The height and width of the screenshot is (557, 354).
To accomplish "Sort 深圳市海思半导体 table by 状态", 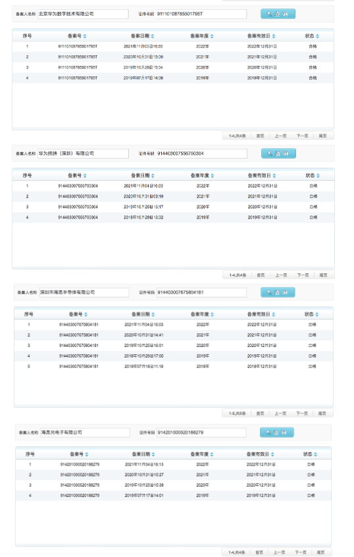I will 311,314.
